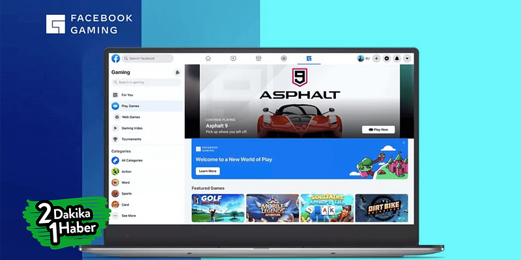Open the Groups tab icon
521x260 pixels.
pos(284,58)
